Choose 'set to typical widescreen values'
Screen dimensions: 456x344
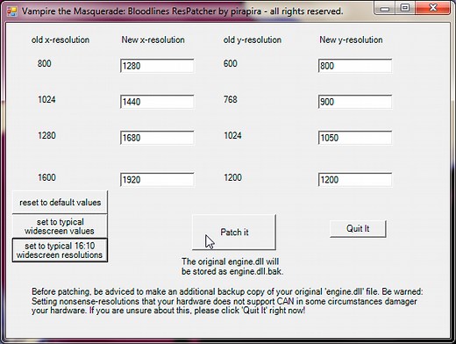coord(60,226)
